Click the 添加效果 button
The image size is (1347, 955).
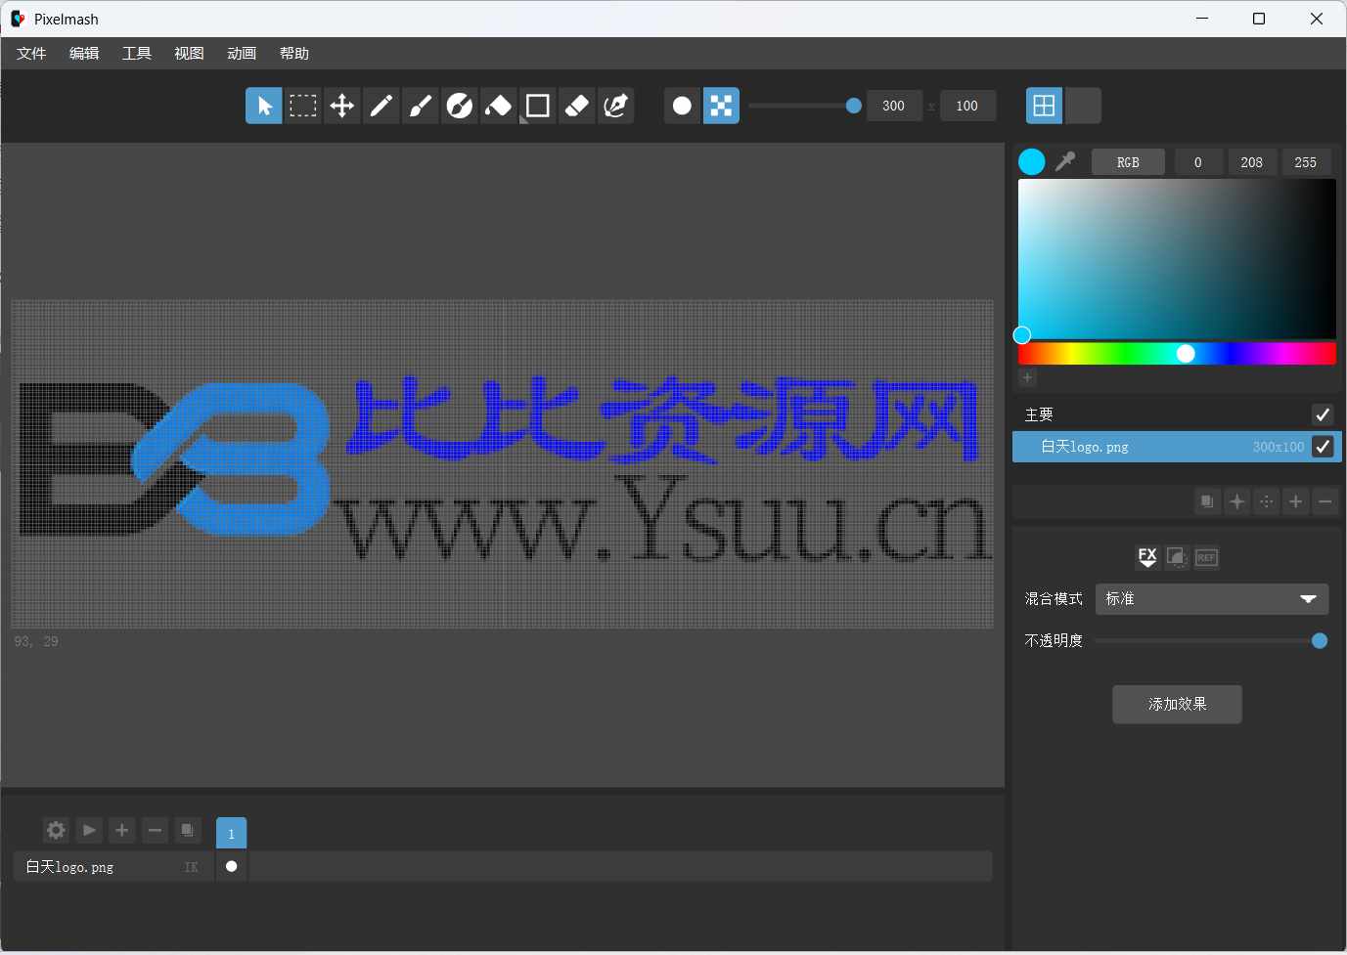tap(1177, 704)
